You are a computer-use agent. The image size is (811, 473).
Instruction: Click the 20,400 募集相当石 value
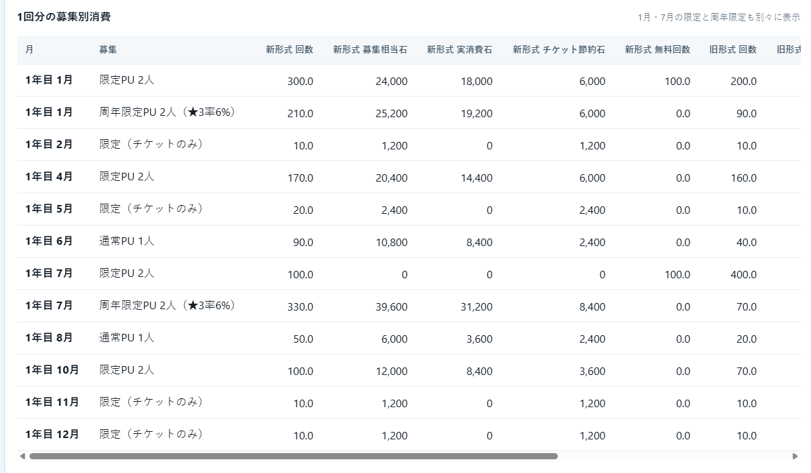pyautogui.click(x=392, y=178)
